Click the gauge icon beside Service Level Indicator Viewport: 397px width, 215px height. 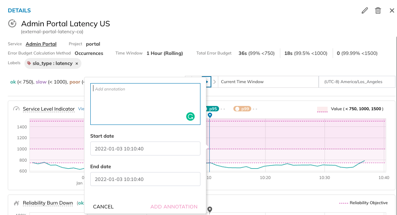coord(16,109)
